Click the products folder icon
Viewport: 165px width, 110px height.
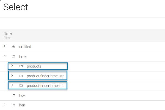(21, 66)
